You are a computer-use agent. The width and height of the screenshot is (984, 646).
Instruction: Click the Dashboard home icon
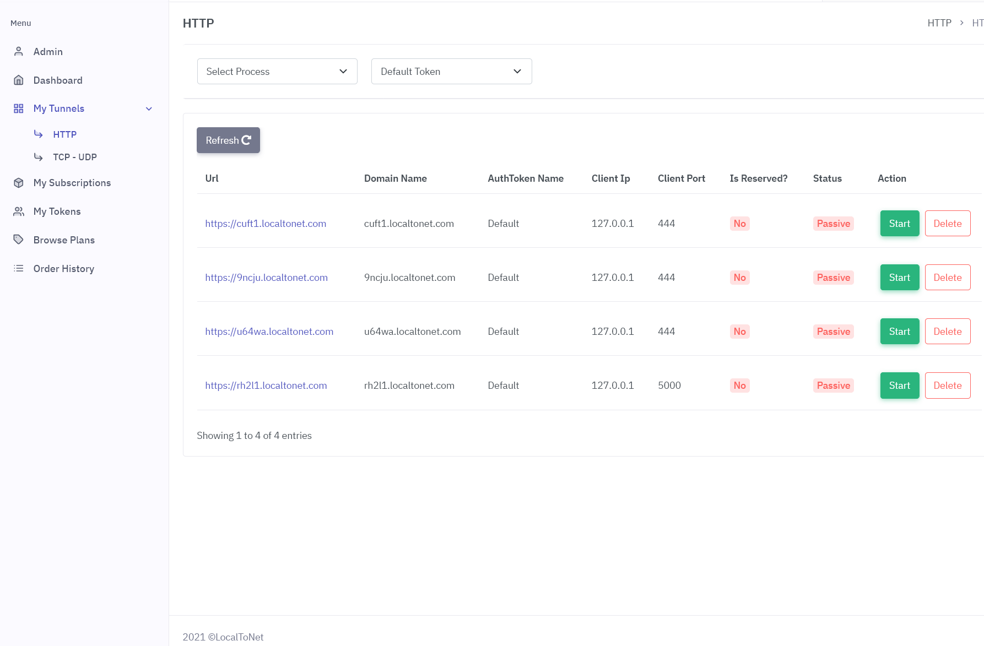pos(19,80)
